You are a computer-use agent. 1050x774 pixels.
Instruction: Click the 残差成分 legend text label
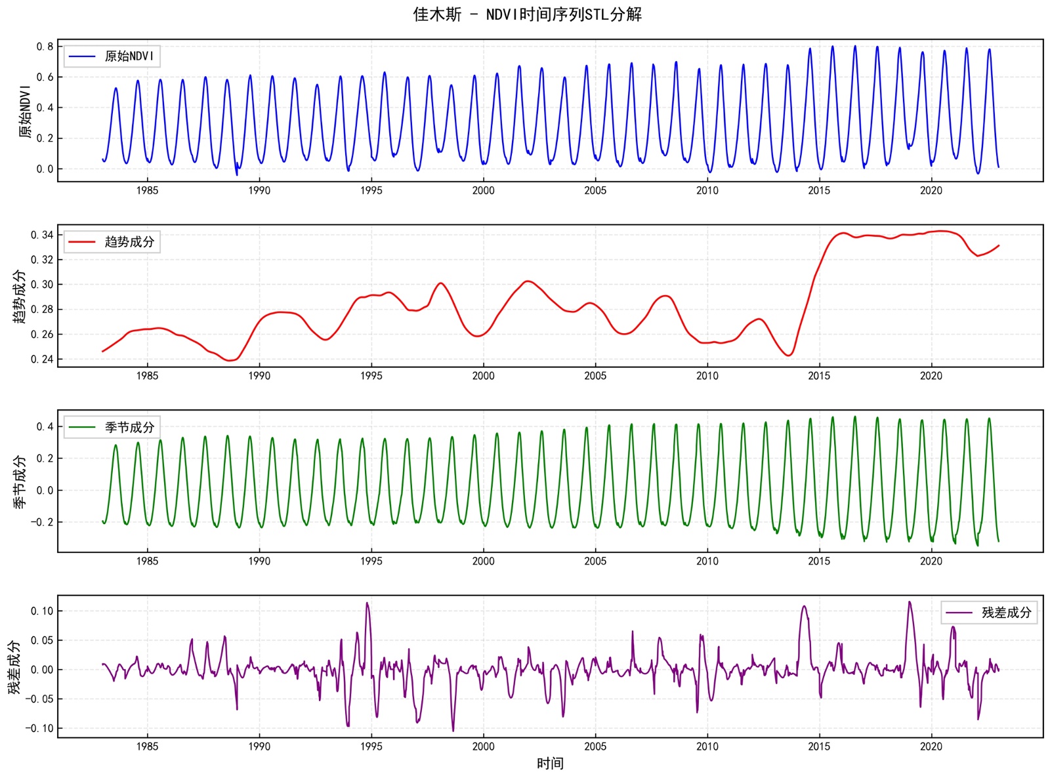pos(1006,613)
